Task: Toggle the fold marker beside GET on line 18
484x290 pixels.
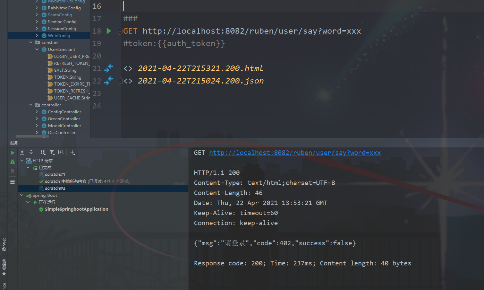Action: click(120, 31)
